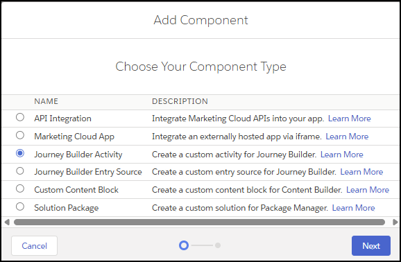Click the 'Solution Package' name text
This screenshot has width=401, height=262.
67,208
